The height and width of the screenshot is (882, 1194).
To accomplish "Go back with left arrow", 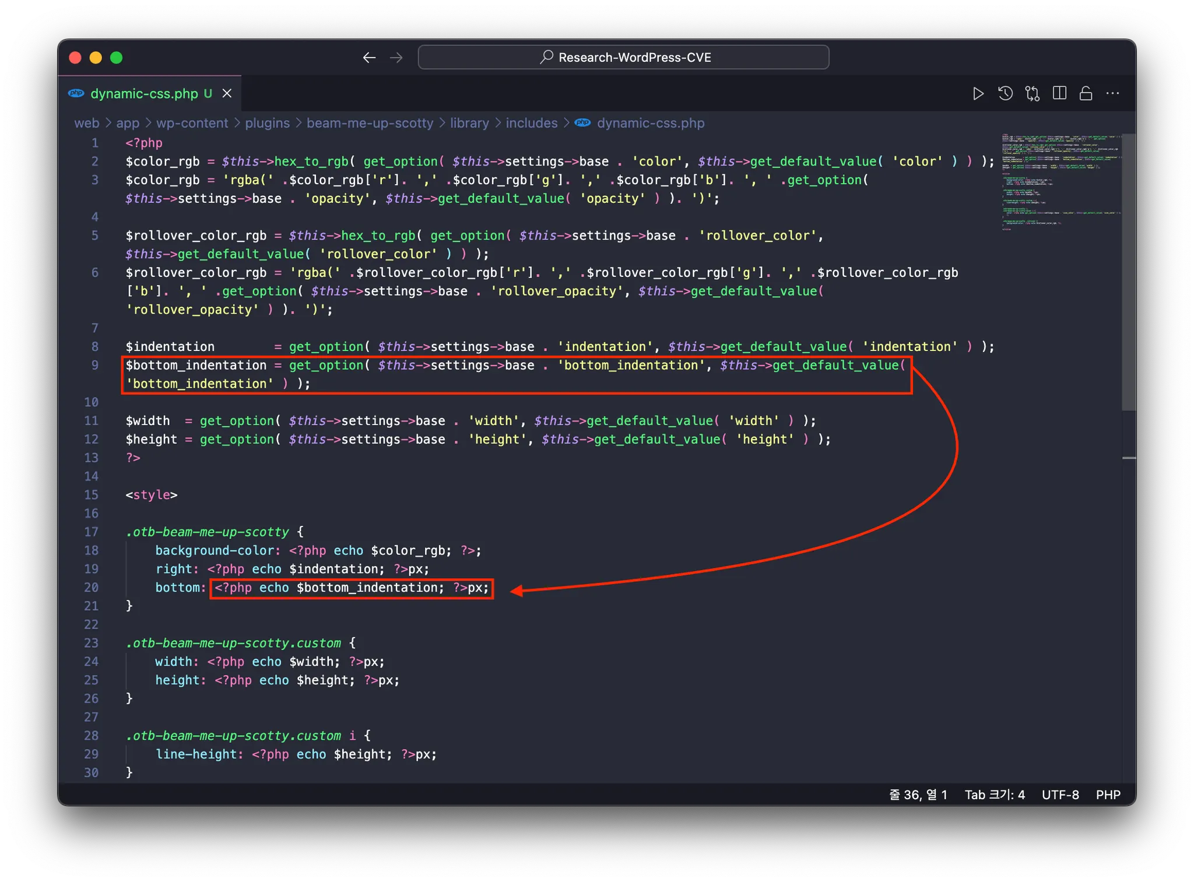I will pyautogui.click(x=369, y=58).
